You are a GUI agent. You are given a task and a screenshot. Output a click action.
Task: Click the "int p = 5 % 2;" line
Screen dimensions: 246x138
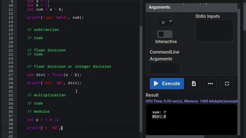(43, 120)
